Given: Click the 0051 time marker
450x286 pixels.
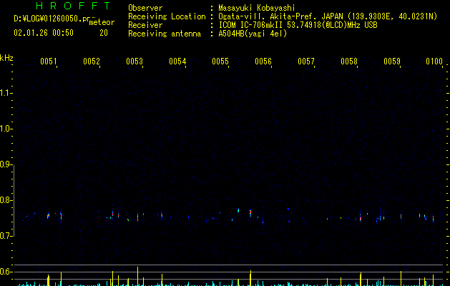Looking at the screenshot, I should click(x=48, y=61).
